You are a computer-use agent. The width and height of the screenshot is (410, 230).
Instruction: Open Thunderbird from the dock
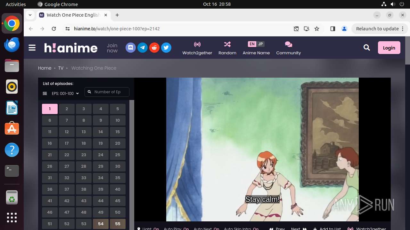(12, 44)
